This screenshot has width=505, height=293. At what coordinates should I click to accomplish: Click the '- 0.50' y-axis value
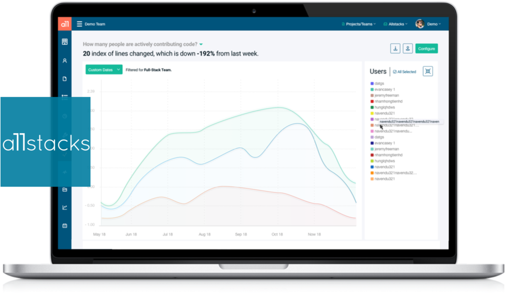[90, 205]
